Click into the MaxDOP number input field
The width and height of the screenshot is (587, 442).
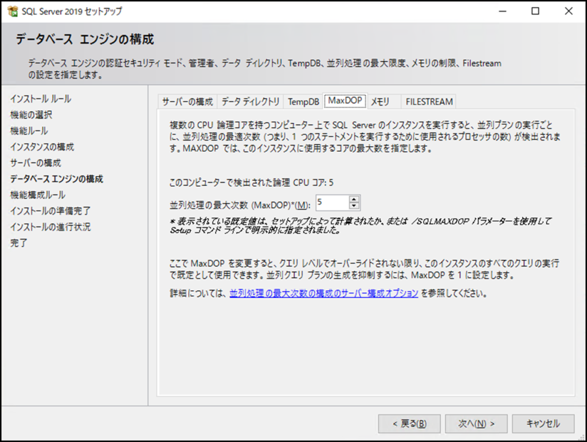(332, 202)
